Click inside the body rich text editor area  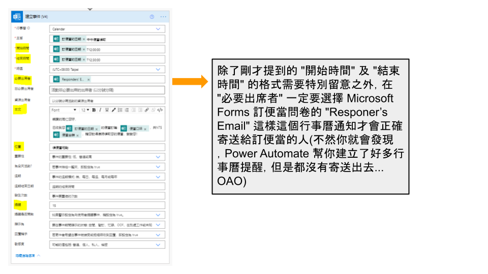(107, 127)
